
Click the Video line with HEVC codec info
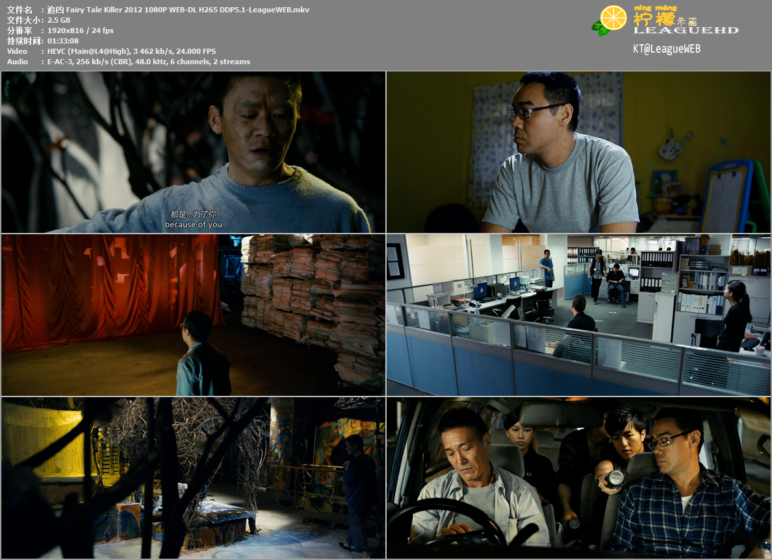point(111,51)
